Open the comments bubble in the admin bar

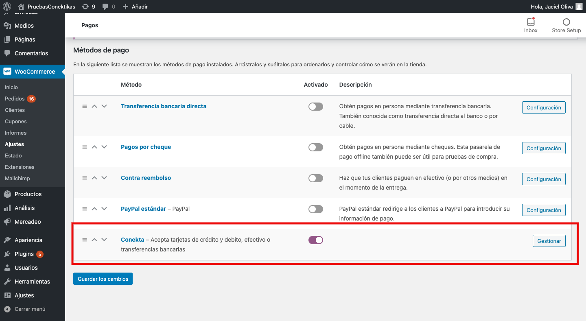[x=105, y=7]
